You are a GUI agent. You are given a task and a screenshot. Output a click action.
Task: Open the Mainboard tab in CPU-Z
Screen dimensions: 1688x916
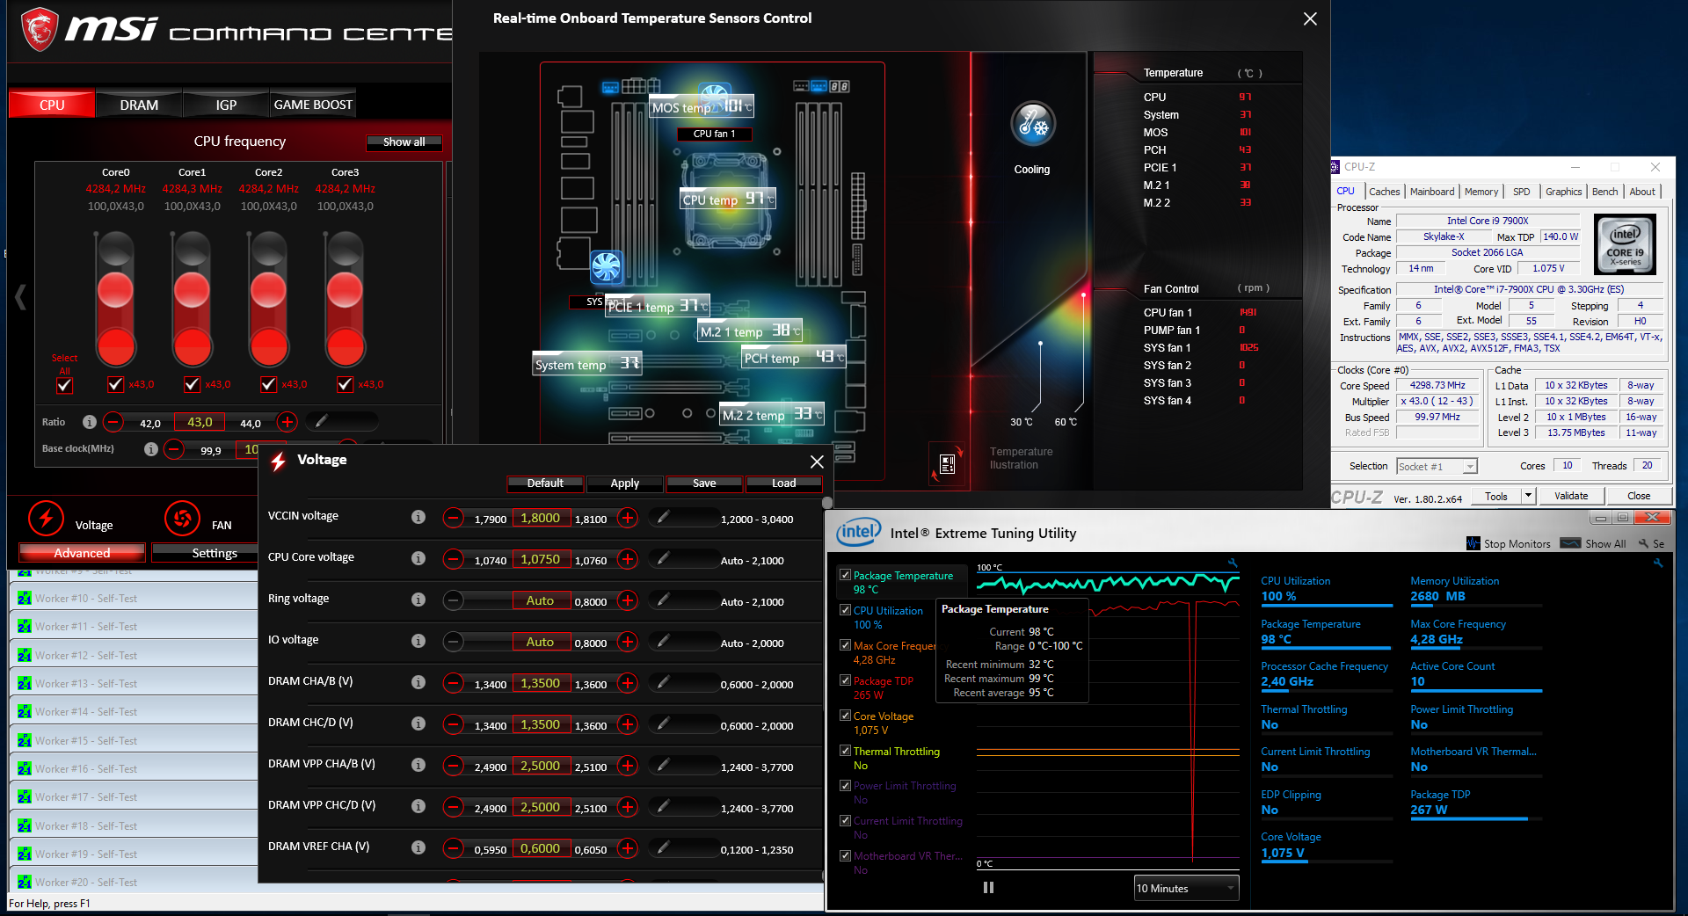click(1432, 192)
